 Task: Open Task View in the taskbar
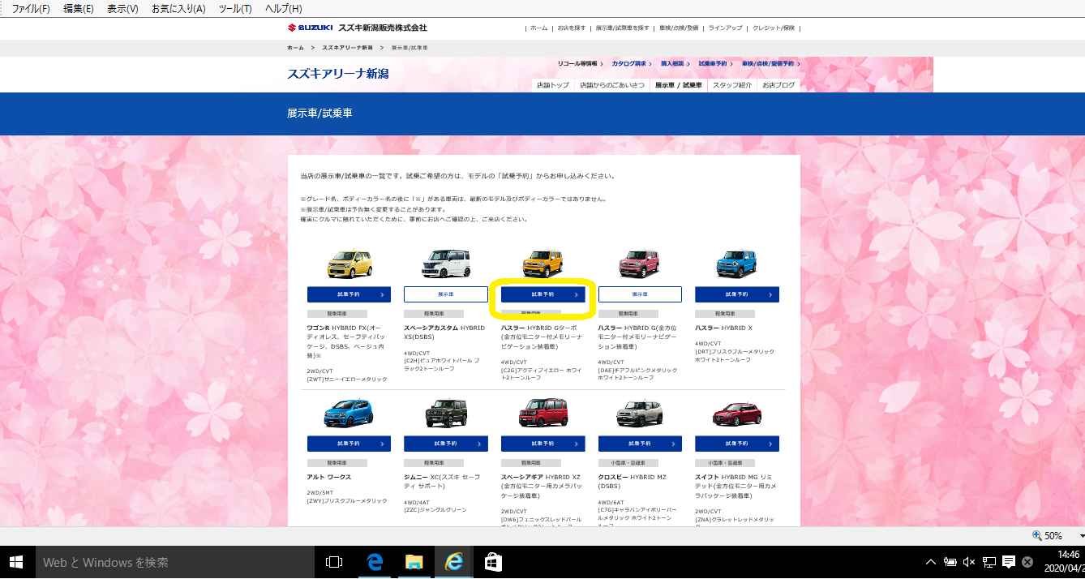pos(333,561)
